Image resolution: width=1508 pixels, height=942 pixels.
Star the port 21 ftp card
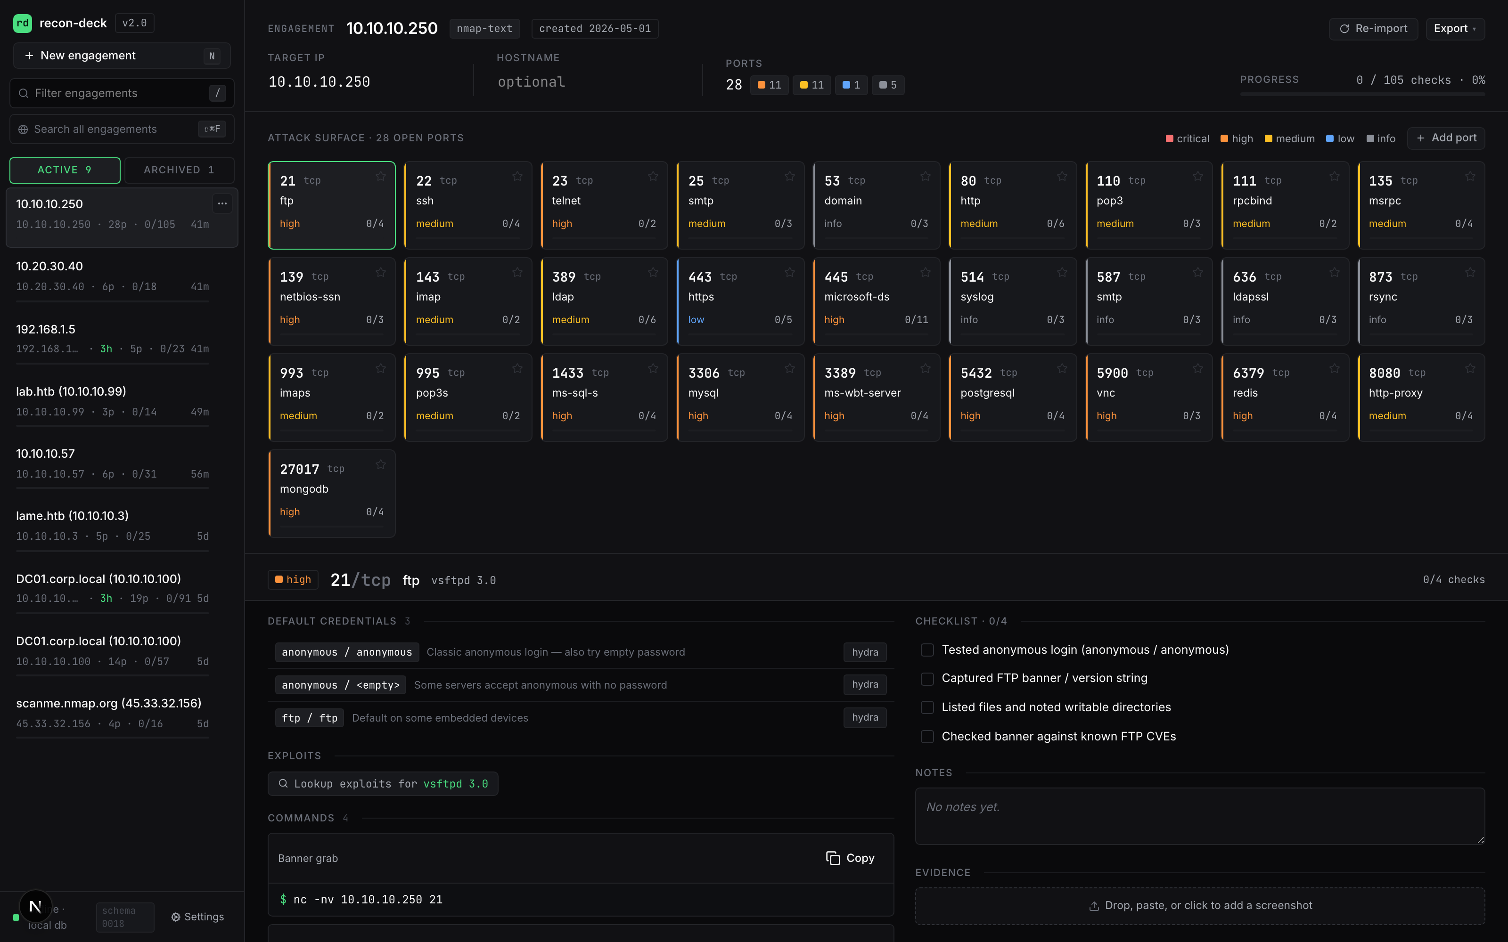pyautogui.click(x=380, y=177)
